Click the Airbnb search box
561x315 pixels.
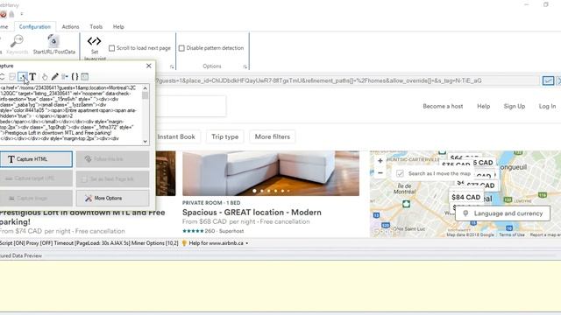[x=190, y=106]
